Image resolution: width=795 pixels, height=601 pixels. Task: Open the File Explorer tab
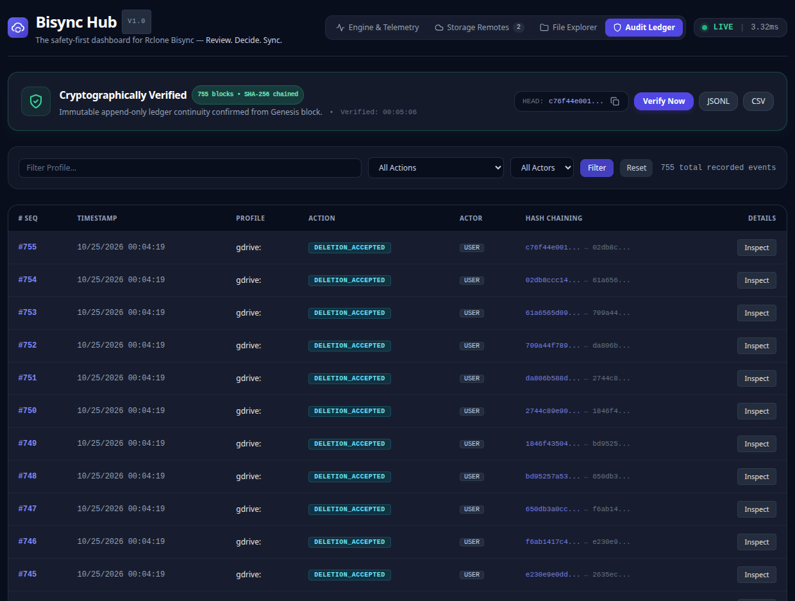(x=568, y=28)
